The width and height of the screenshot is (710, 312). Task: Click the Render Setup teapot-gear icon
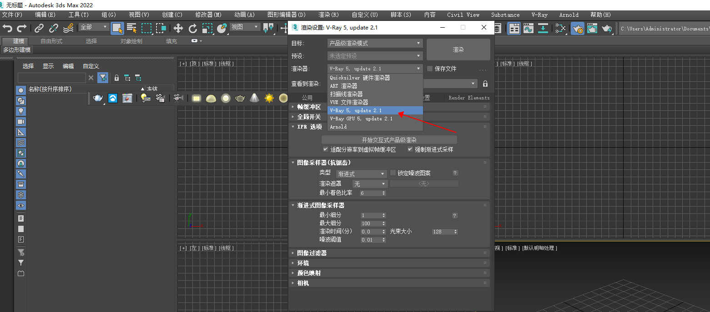578,29
